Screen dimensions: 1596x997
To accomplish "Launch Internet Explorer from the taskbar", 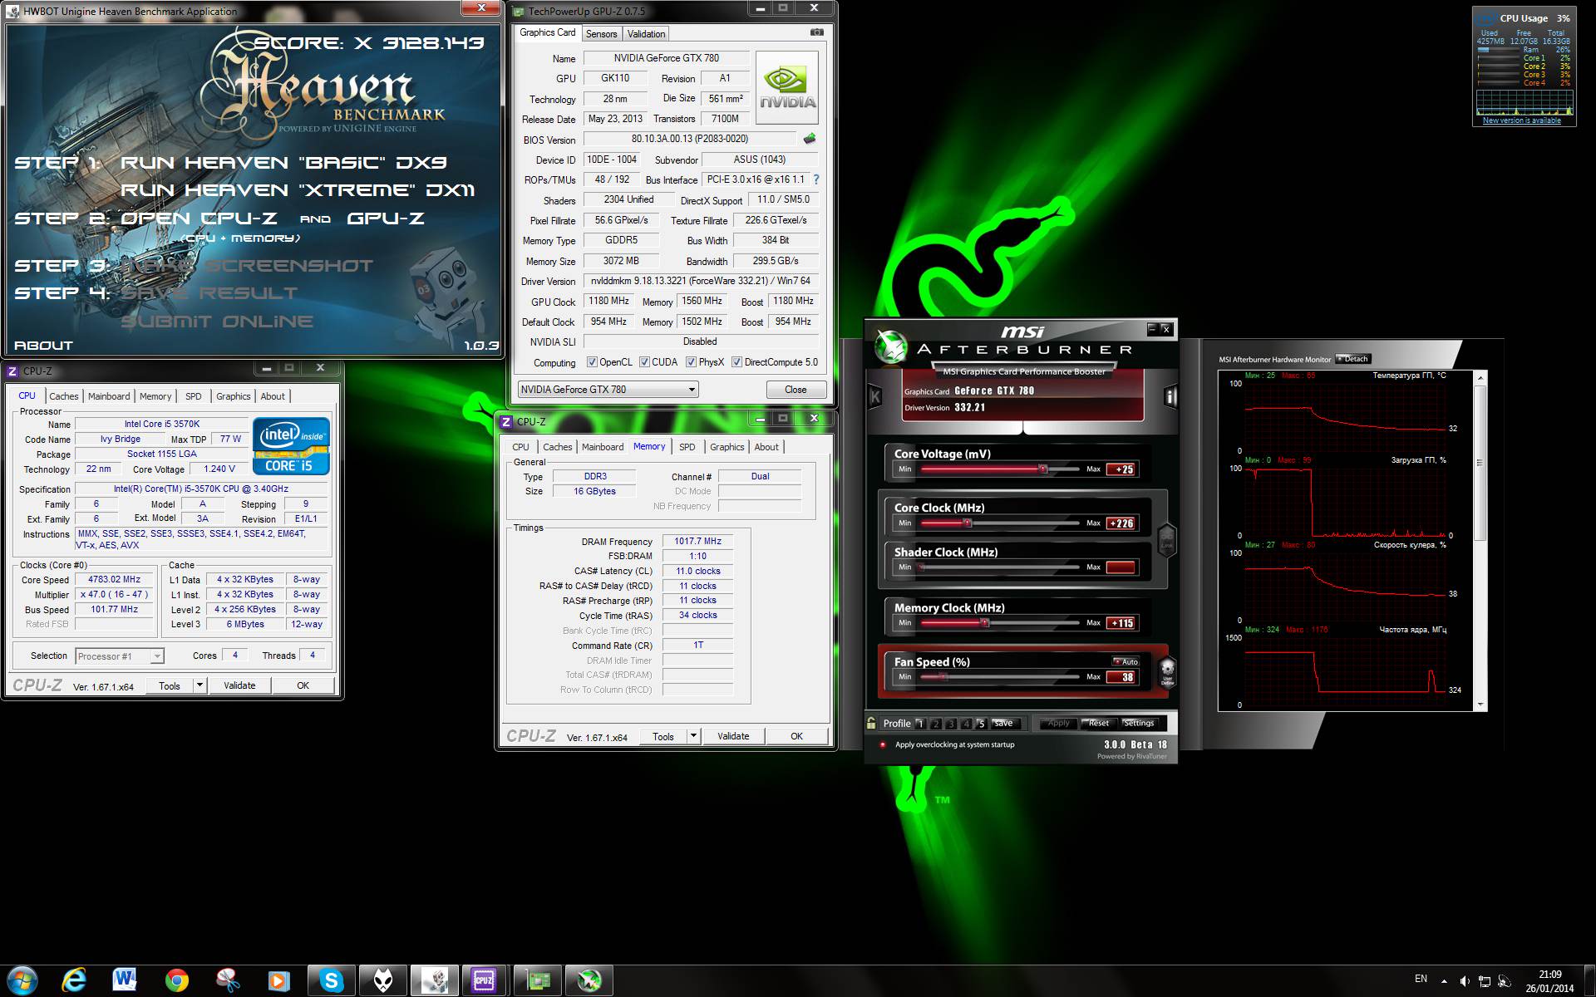I will (x=74, y=980).
